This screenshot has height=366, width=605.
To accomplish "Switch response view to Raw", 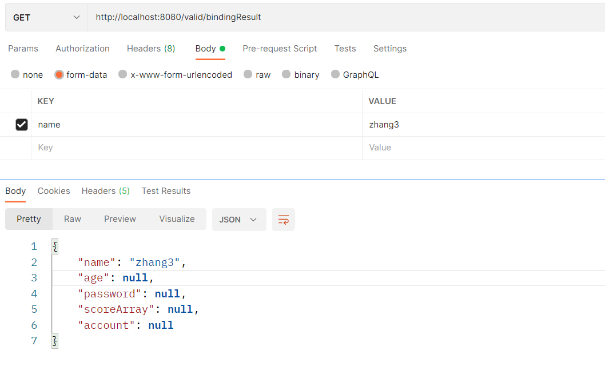I will point(72,219).
